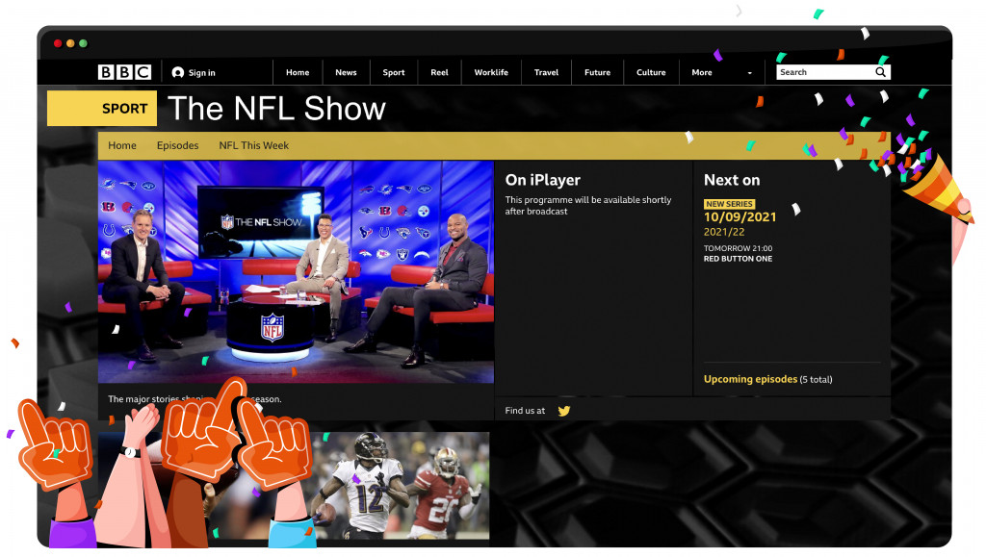The width and height of the screenshot is (986, 557).
Task: Click the yellow SPORT badge
Action: coord(102,109)
